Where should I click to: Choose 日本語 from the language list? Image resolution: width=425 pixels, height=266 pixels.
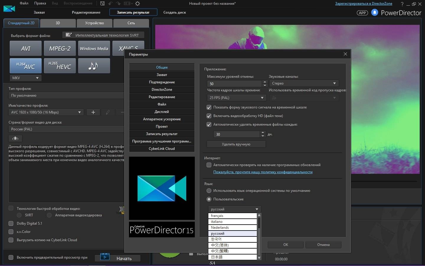pos(233,257)
